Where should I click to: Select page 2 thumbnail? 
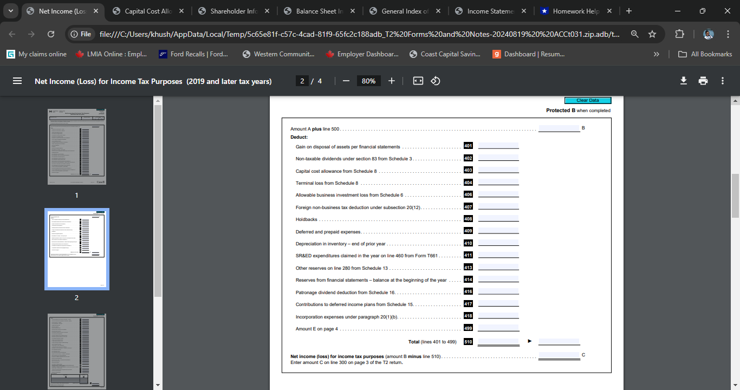pos(77,249)
